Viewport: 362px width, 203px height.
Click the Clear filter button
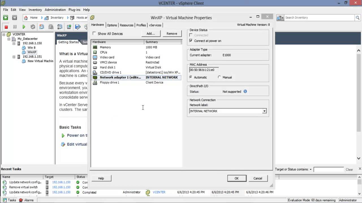(x=349, y=169)
